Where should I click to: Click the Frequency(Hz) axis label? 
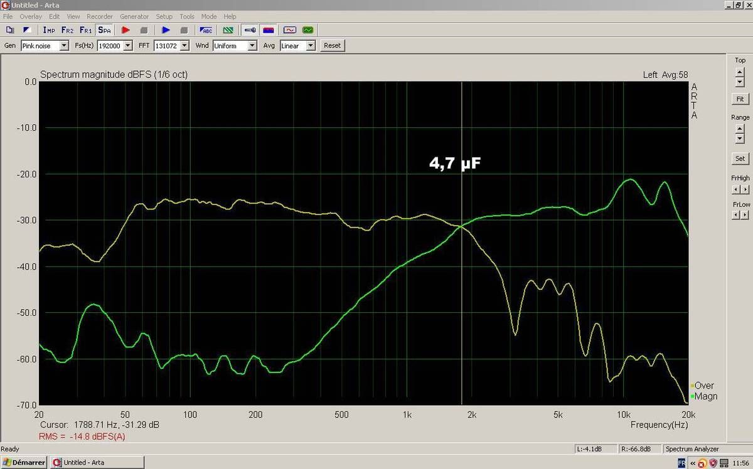tap(659, 425)
